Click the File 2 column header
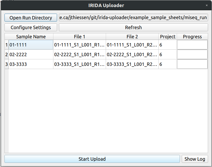212x167 pixels. [132, 36]
